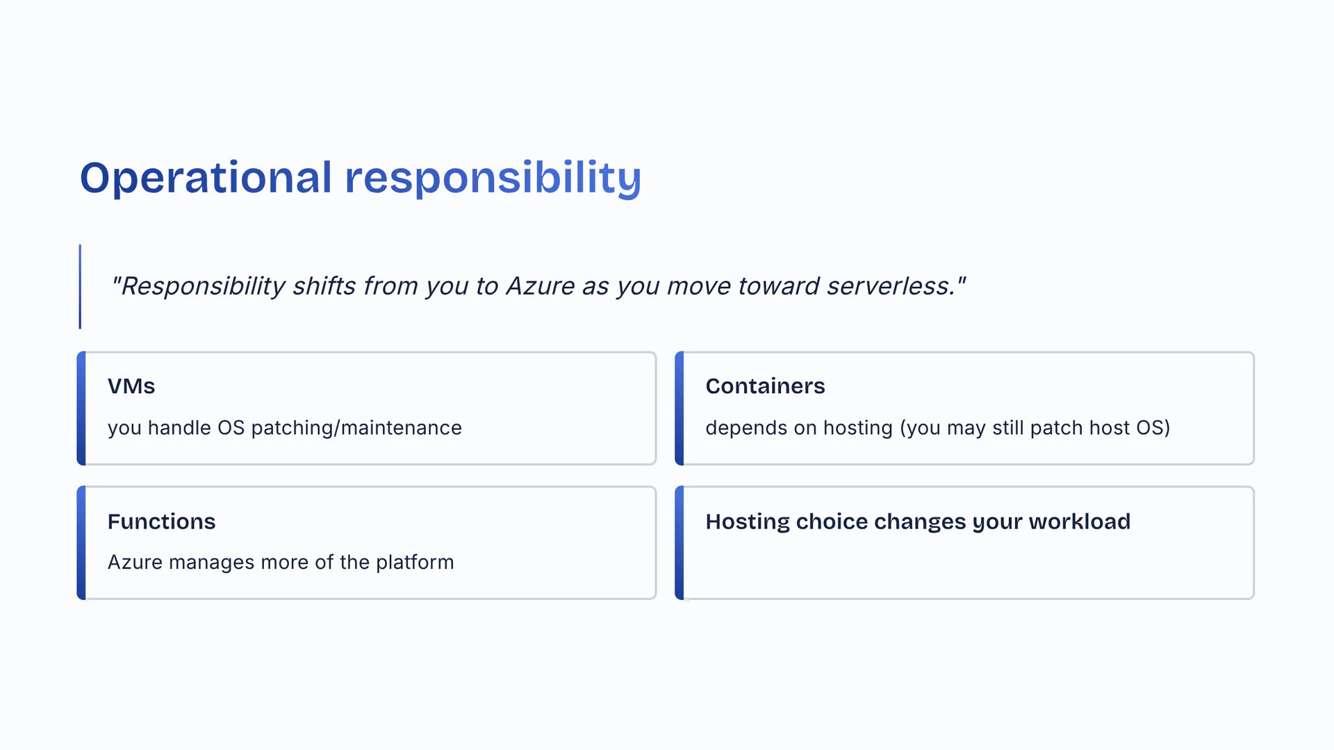1334x750 pixels.
Task: Click the word "responsibility" in the title
Action: pyautogui.click(x=493, y=178)
